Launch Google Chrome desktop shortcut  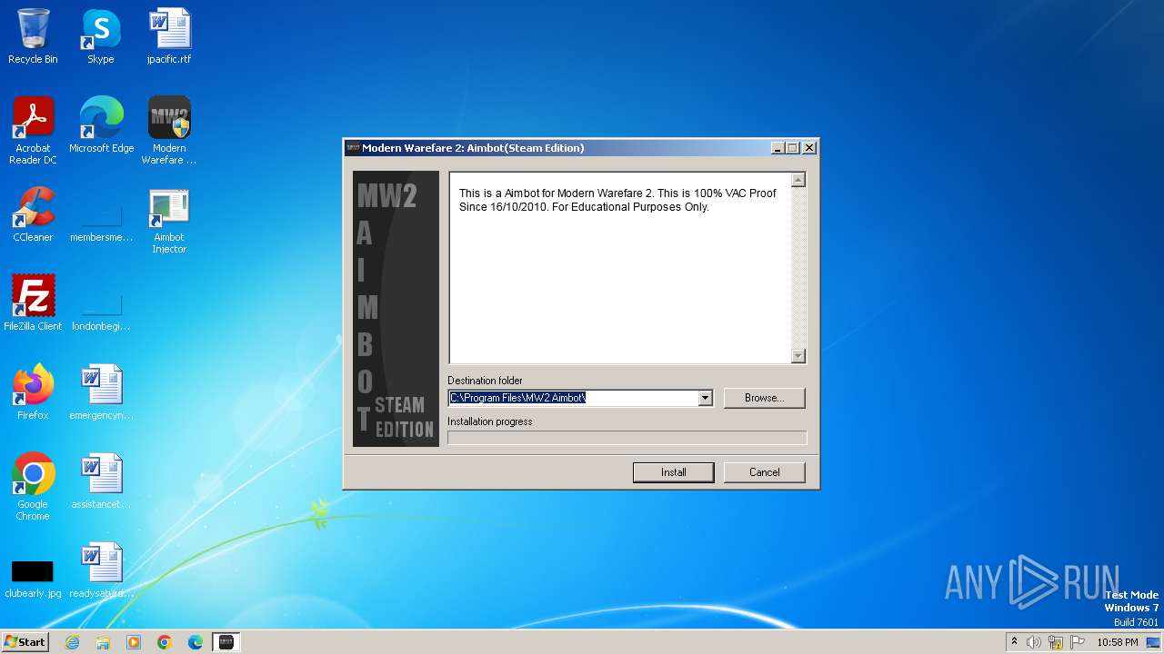pyautogui.click(x=33, y=487)
